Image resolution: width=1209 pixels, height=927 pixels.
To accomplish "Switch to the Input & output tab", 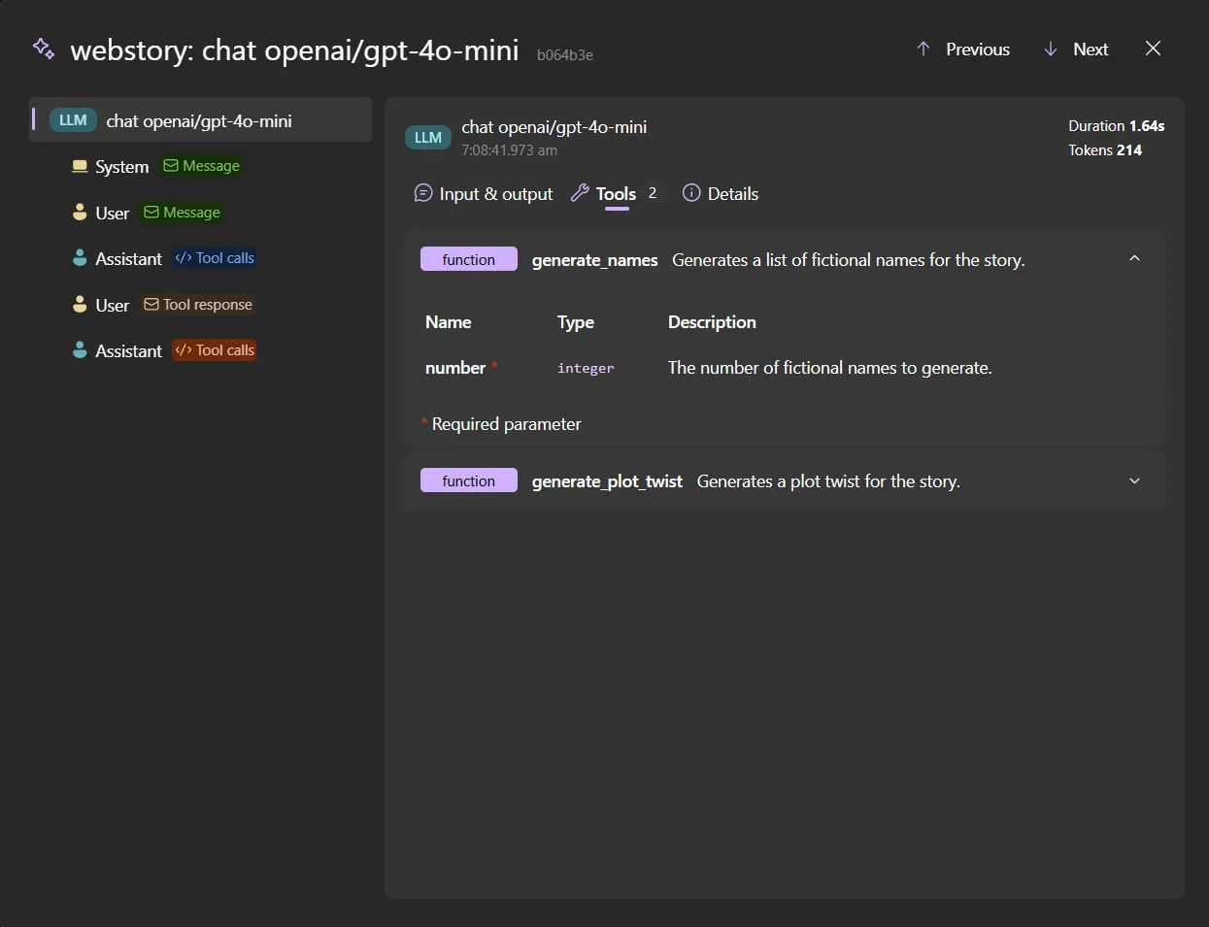I will [x=495, y=193].
